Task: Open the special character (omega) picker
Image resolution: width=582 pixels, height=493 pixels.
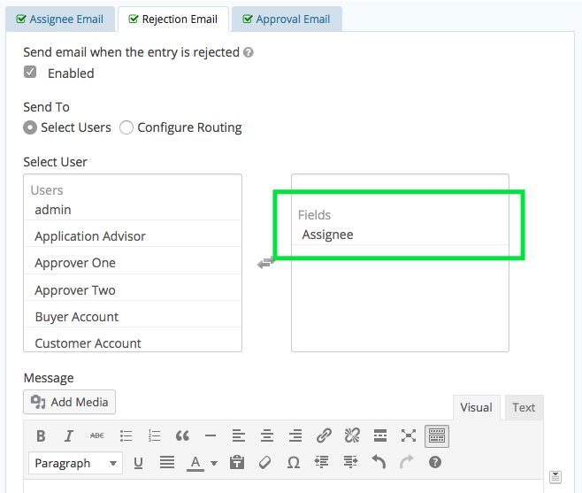Action: point(294,462)
